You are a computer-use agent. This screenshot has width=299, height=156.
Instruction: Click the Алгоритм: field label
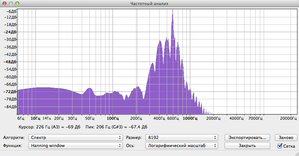(14, 137)
